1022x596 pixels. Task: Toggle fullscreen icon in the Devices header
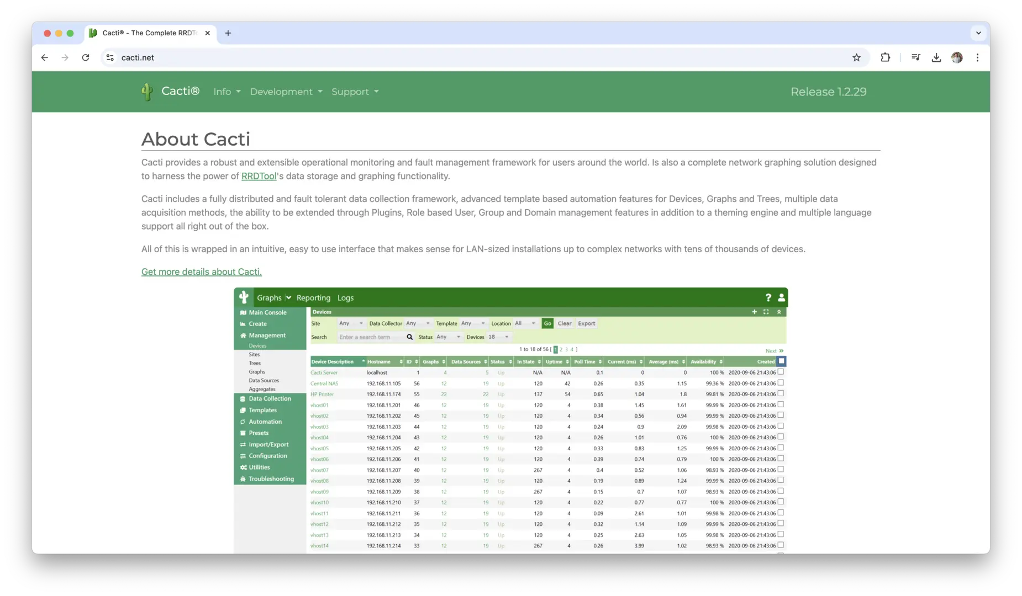point(766,312)
